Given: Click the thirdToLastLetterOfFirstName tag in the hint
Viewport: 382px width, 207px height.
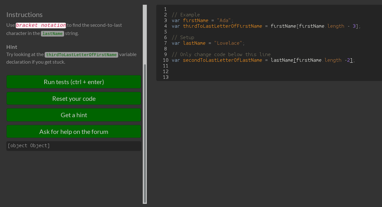Looking at the screenshot, I should click(81, 55).
